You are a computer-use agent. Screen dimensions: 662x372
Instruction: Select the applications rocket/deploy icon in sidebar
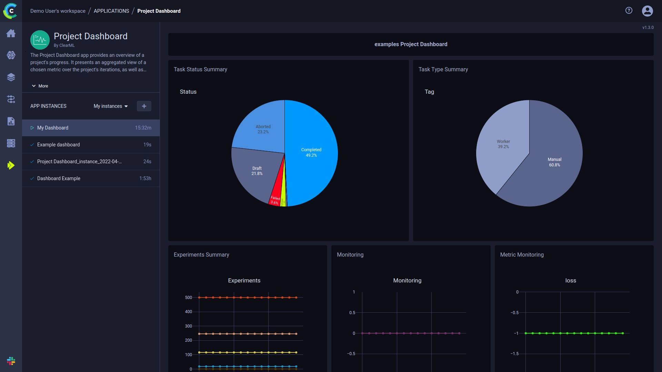(11, 165)
